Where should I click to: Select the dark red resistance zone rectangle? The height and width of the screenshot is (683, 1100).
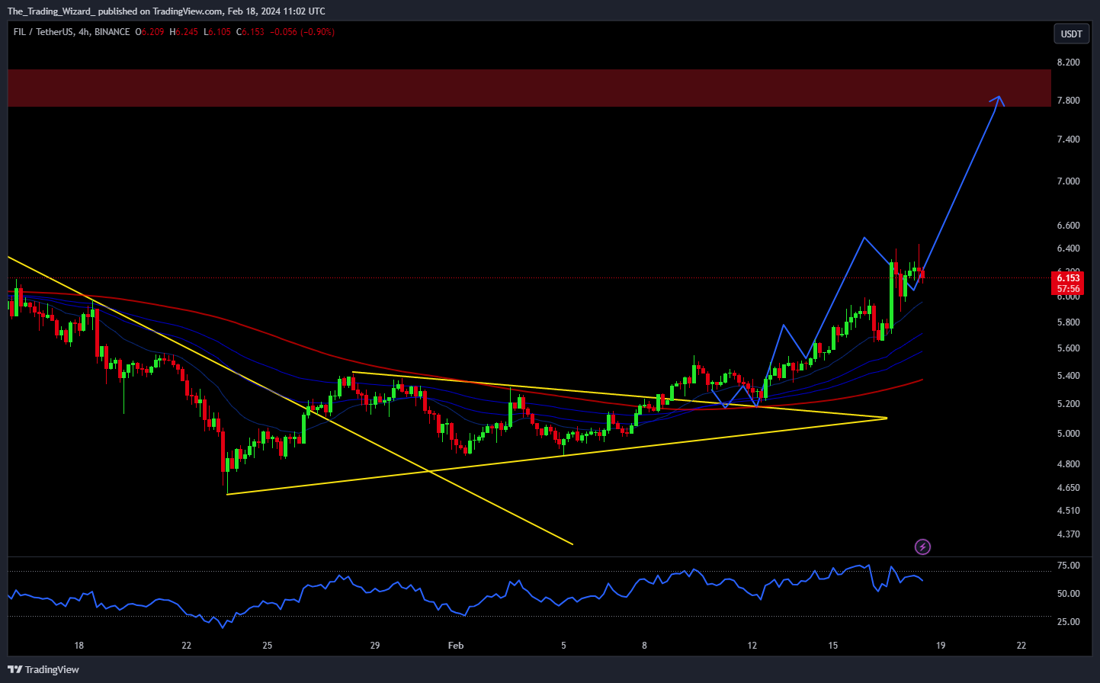(x=529, y=88)
